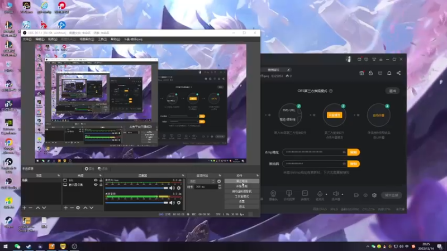Image resolution: width=447 pixels, height=251 pixels.
Task: Increase the 300 ms transition duration stepper
Action: pos(220,186)
